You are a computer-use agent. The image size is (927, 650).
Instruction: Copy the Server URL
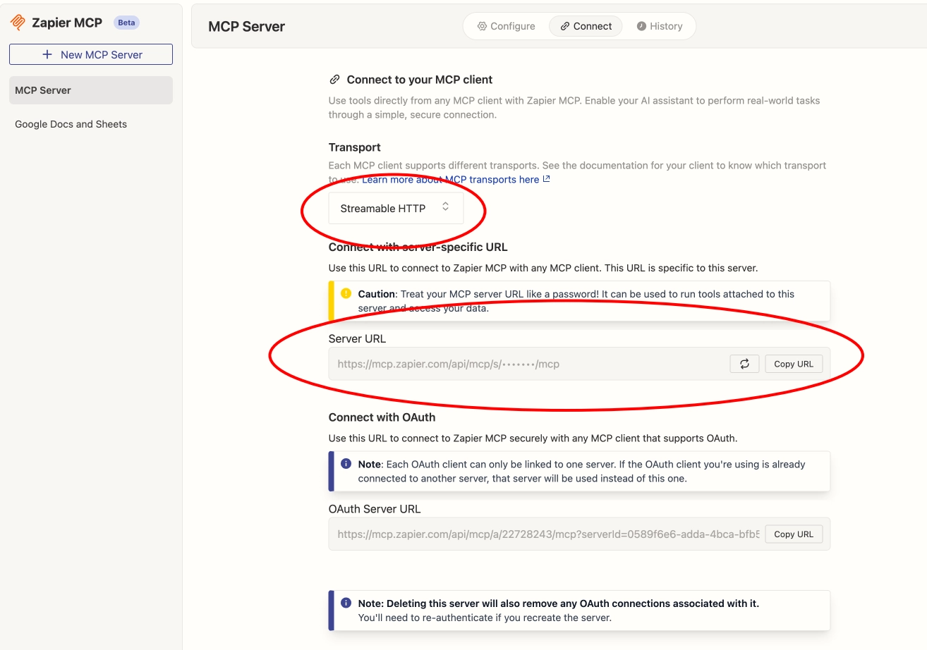click(x=794, y=364)
